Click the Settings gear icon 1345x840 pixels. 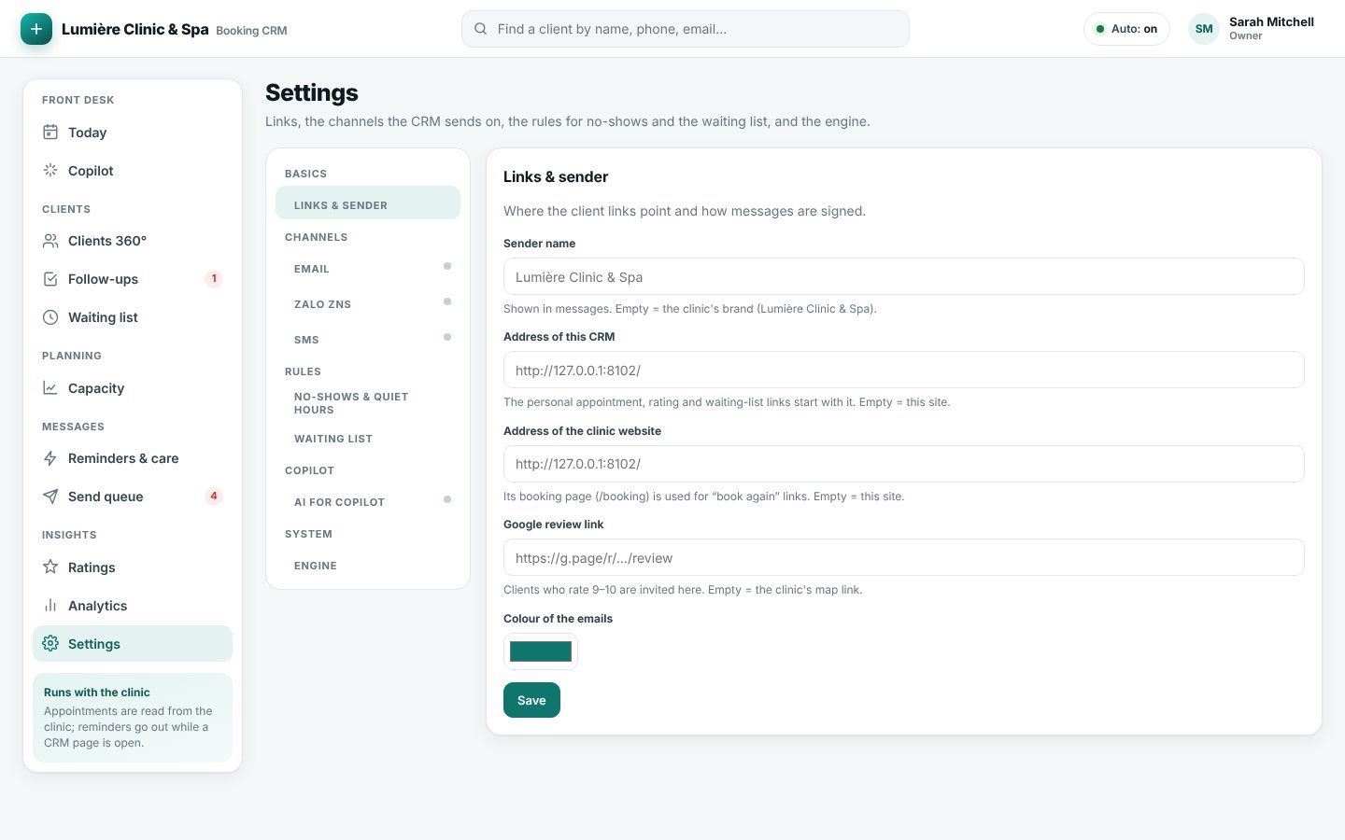click(x=50, y=644)
